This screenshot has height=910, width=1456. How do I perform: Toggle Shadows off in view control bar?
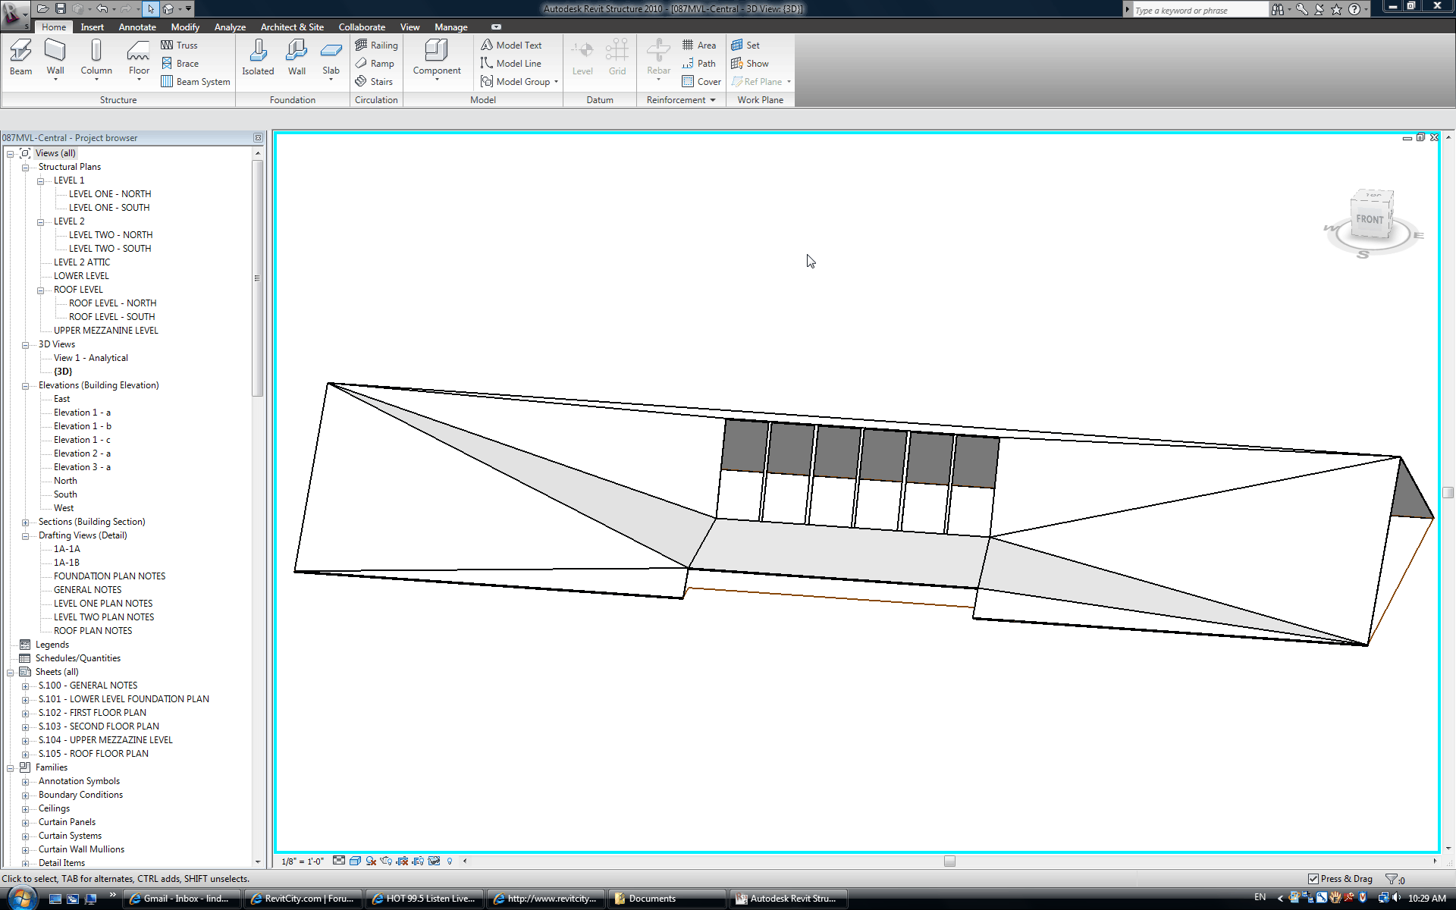[x=371, y=861]
